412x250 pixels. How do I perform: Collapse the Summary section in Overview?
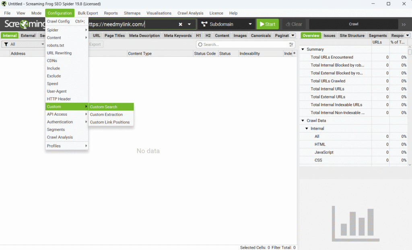pos(303,49)
